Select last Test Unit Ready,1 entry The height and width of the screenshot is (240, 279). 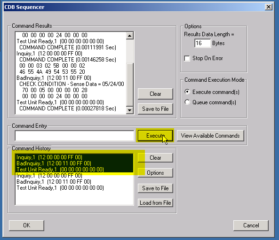[x=74, y=188]
